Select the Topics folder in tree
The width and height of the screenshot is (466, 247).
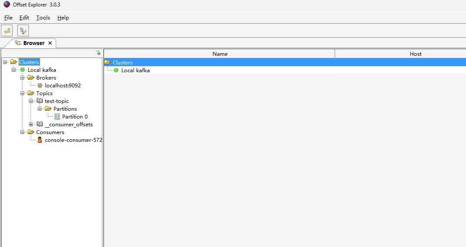click(44, 93)
